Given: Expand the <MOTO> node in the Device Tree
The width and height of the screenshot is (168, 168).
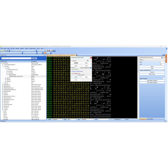Looking at the screenshot, I should pyautogui.click(x=5, y=78).
